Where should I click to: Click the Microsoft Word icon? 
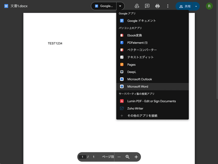(x=122, y=86)
